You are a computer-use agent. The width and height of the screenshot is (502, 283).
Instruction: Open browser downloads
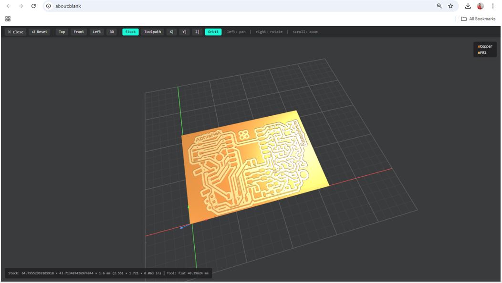(x=468, y=6)
